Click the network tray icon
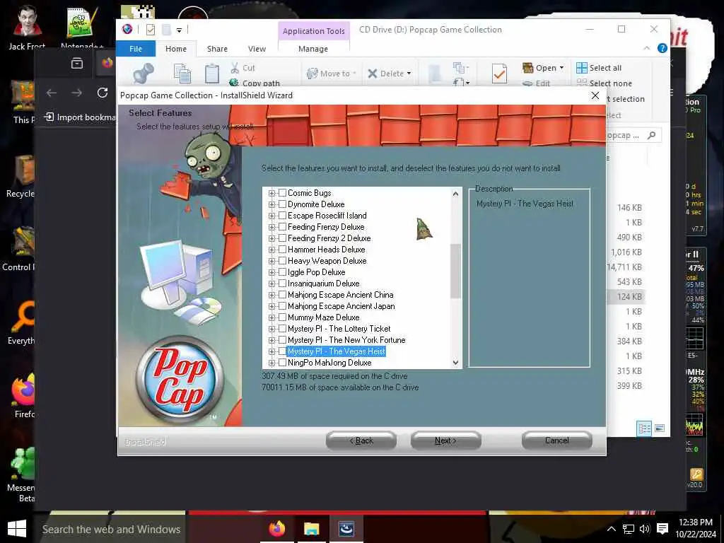 629,529
